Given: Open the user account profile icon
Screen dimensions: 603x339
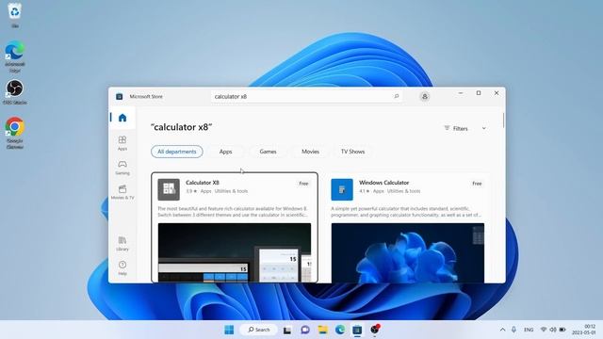Looking at the screenshot, I should click(425, 96).
